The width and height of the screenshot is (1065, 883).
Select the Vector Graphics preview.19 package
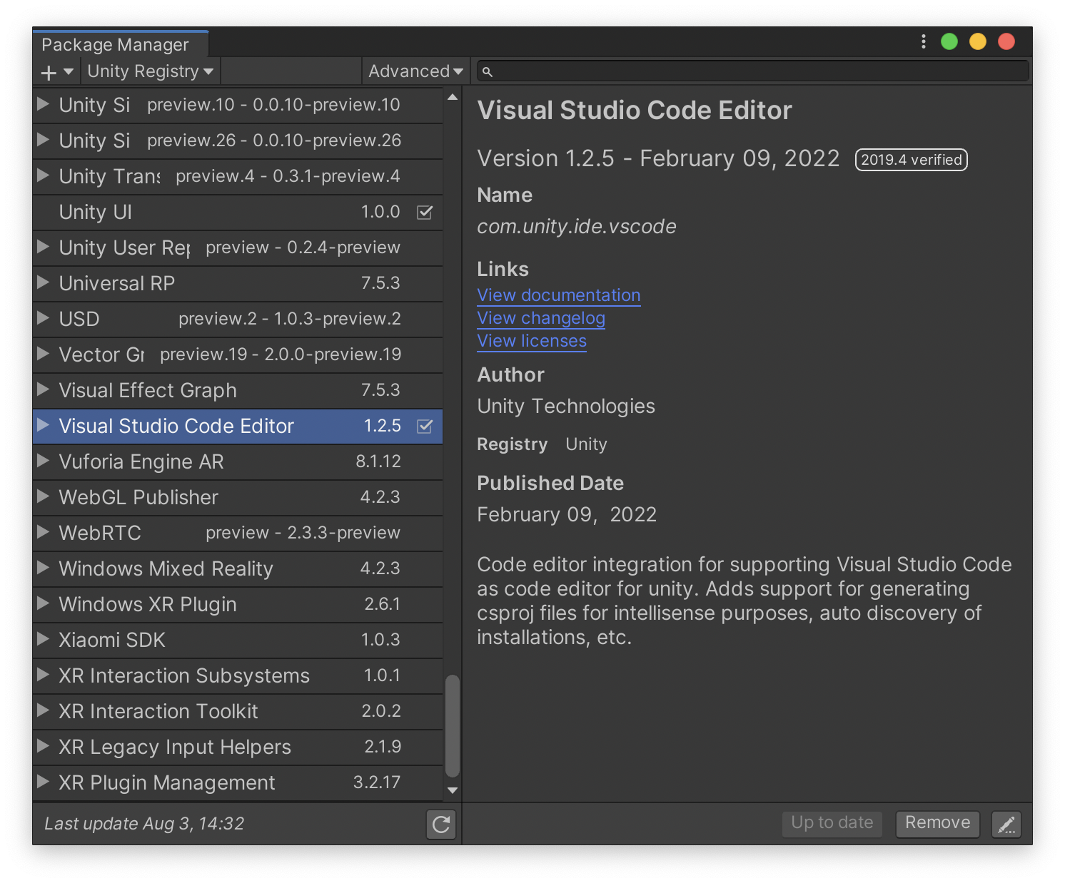tap(238, 355)
